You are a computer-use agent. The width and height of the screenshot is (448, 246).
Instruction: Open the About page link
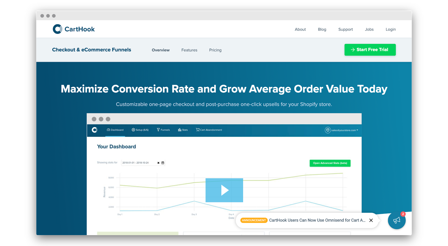click(x=300, y=29)
